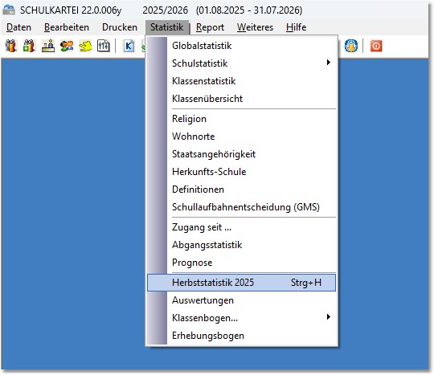
Task: Click the sliders settings toolbar icon
Action: 104,46
